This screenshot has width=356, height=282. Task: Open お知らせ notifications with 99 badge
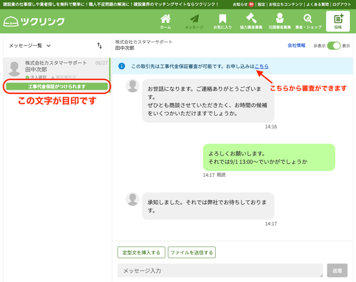243,4
